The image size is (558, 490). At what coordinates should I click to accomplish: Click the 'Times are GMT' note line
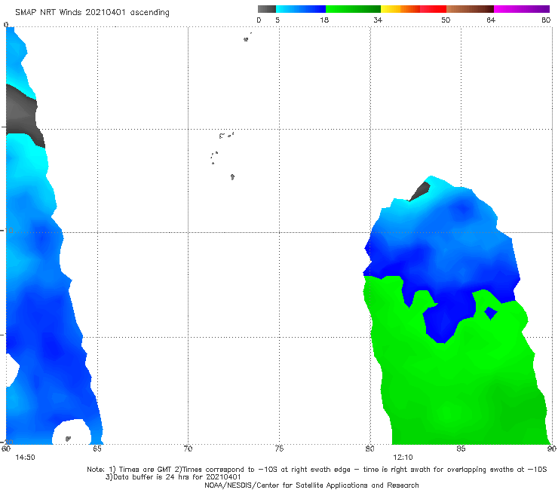(317, 470)
